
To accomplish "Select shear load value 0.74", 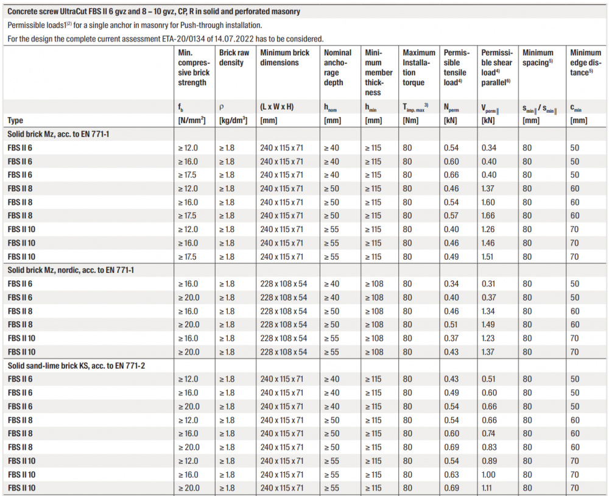I will coord(488,434).
